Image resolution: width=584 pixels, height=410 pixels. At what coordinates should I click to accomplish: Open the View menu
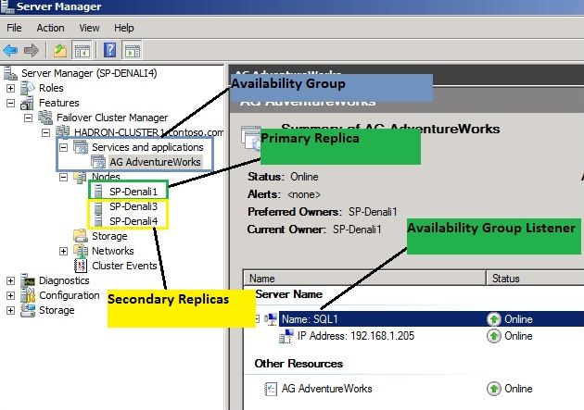pos(89,28)
